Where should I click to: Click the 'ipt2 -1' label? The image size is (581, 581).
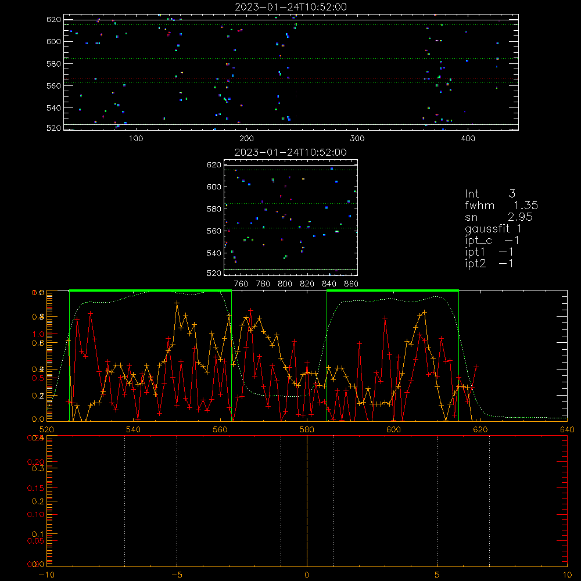(x=489, y=263)
